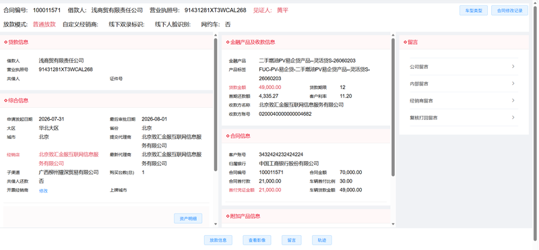Click the 合同金额 value 70,000.00

(350, 173)
